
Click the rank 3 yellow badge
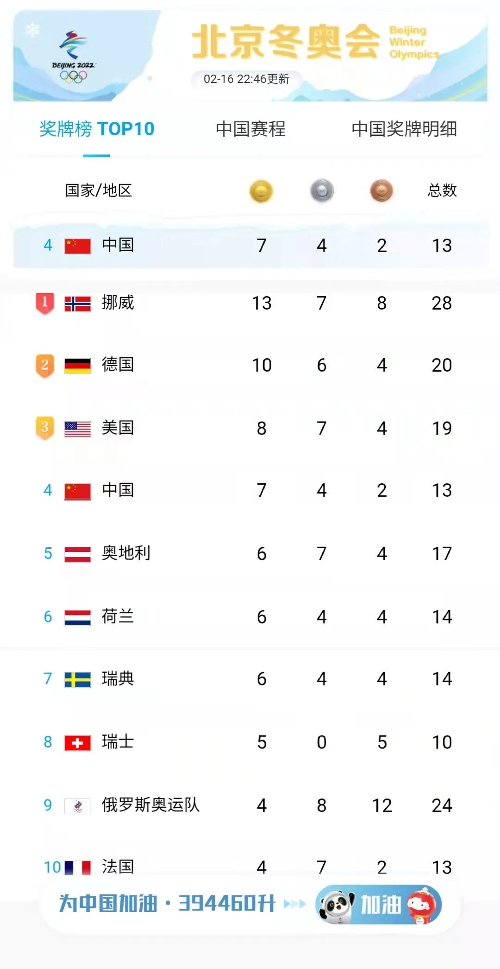(45, 428)
